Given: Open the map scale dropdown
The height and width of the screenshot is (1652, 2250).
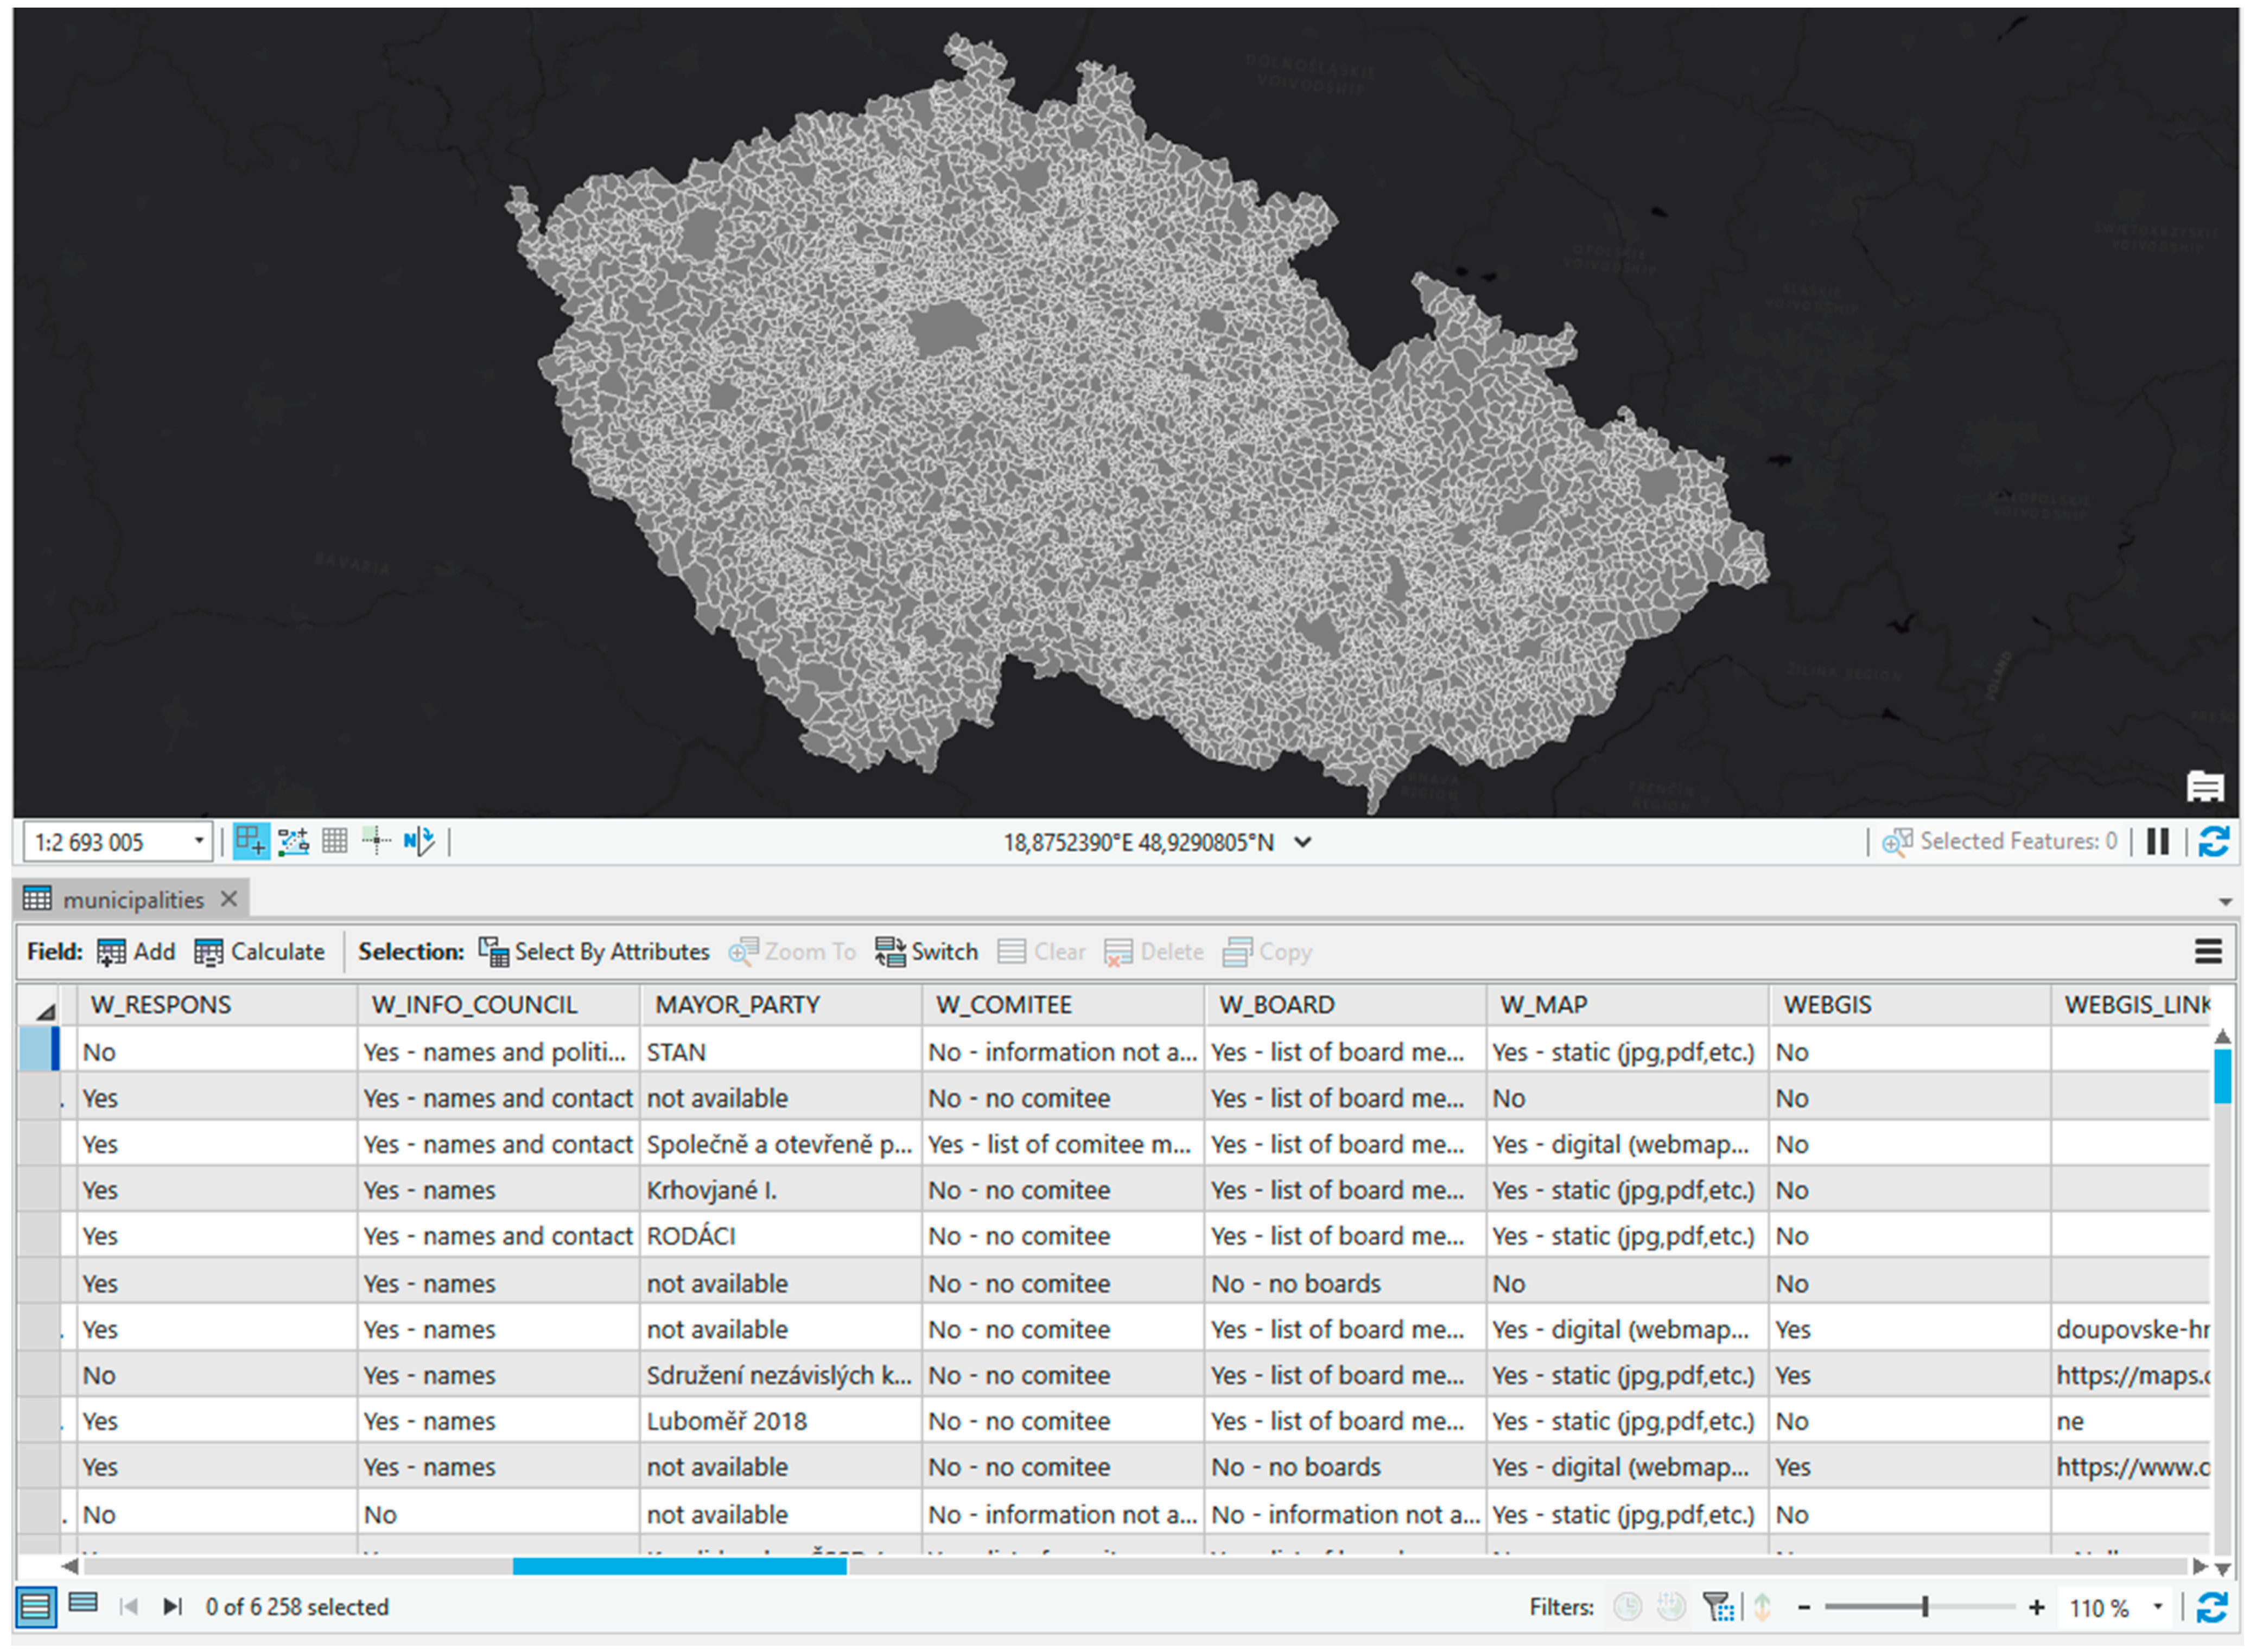Looking at the screenshot, I should coord(198,842).
